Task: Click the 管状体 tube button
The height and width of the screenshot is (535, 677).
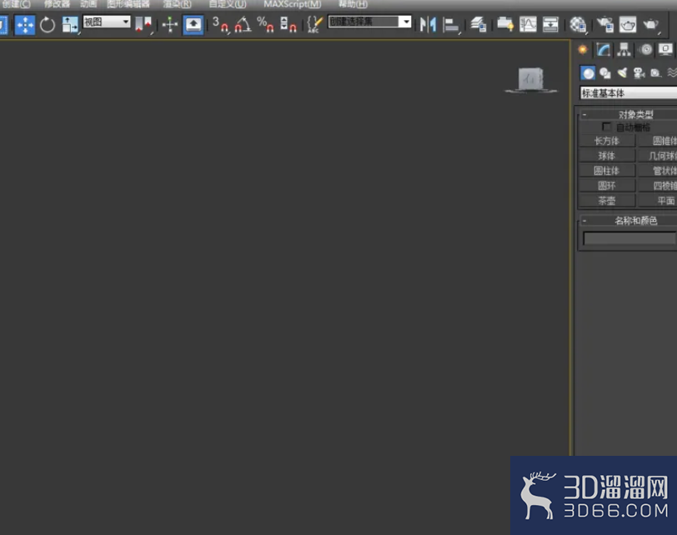Action: tap(658, 171)
